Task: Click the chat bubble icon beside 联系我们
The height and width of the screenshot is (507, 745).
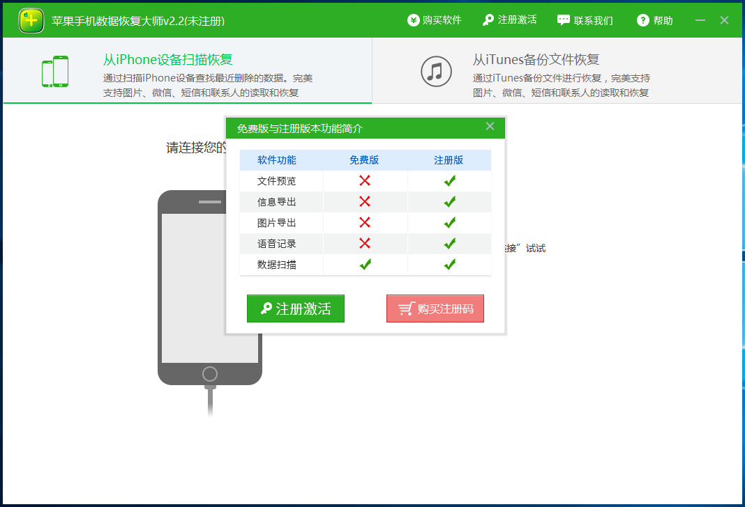Action: 563,20
